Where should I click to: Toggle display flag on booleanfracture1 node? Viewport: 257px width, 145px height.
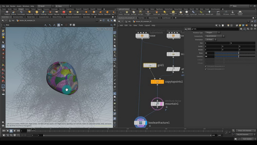(x=146, y=123)
